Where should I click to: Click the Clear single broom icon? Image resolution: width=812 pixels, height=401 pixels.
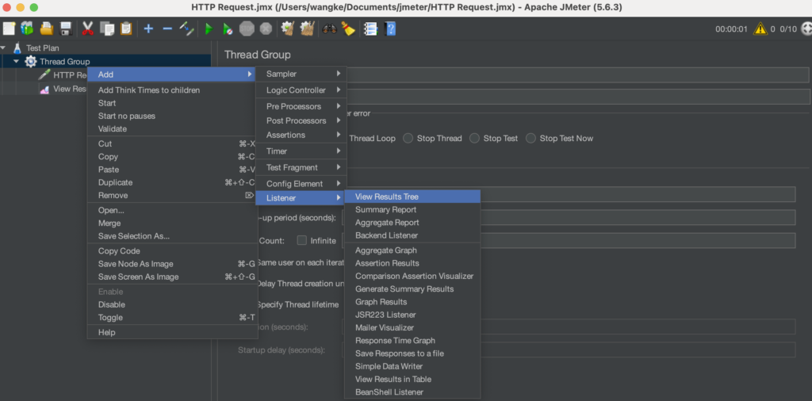tap(288, 29)
